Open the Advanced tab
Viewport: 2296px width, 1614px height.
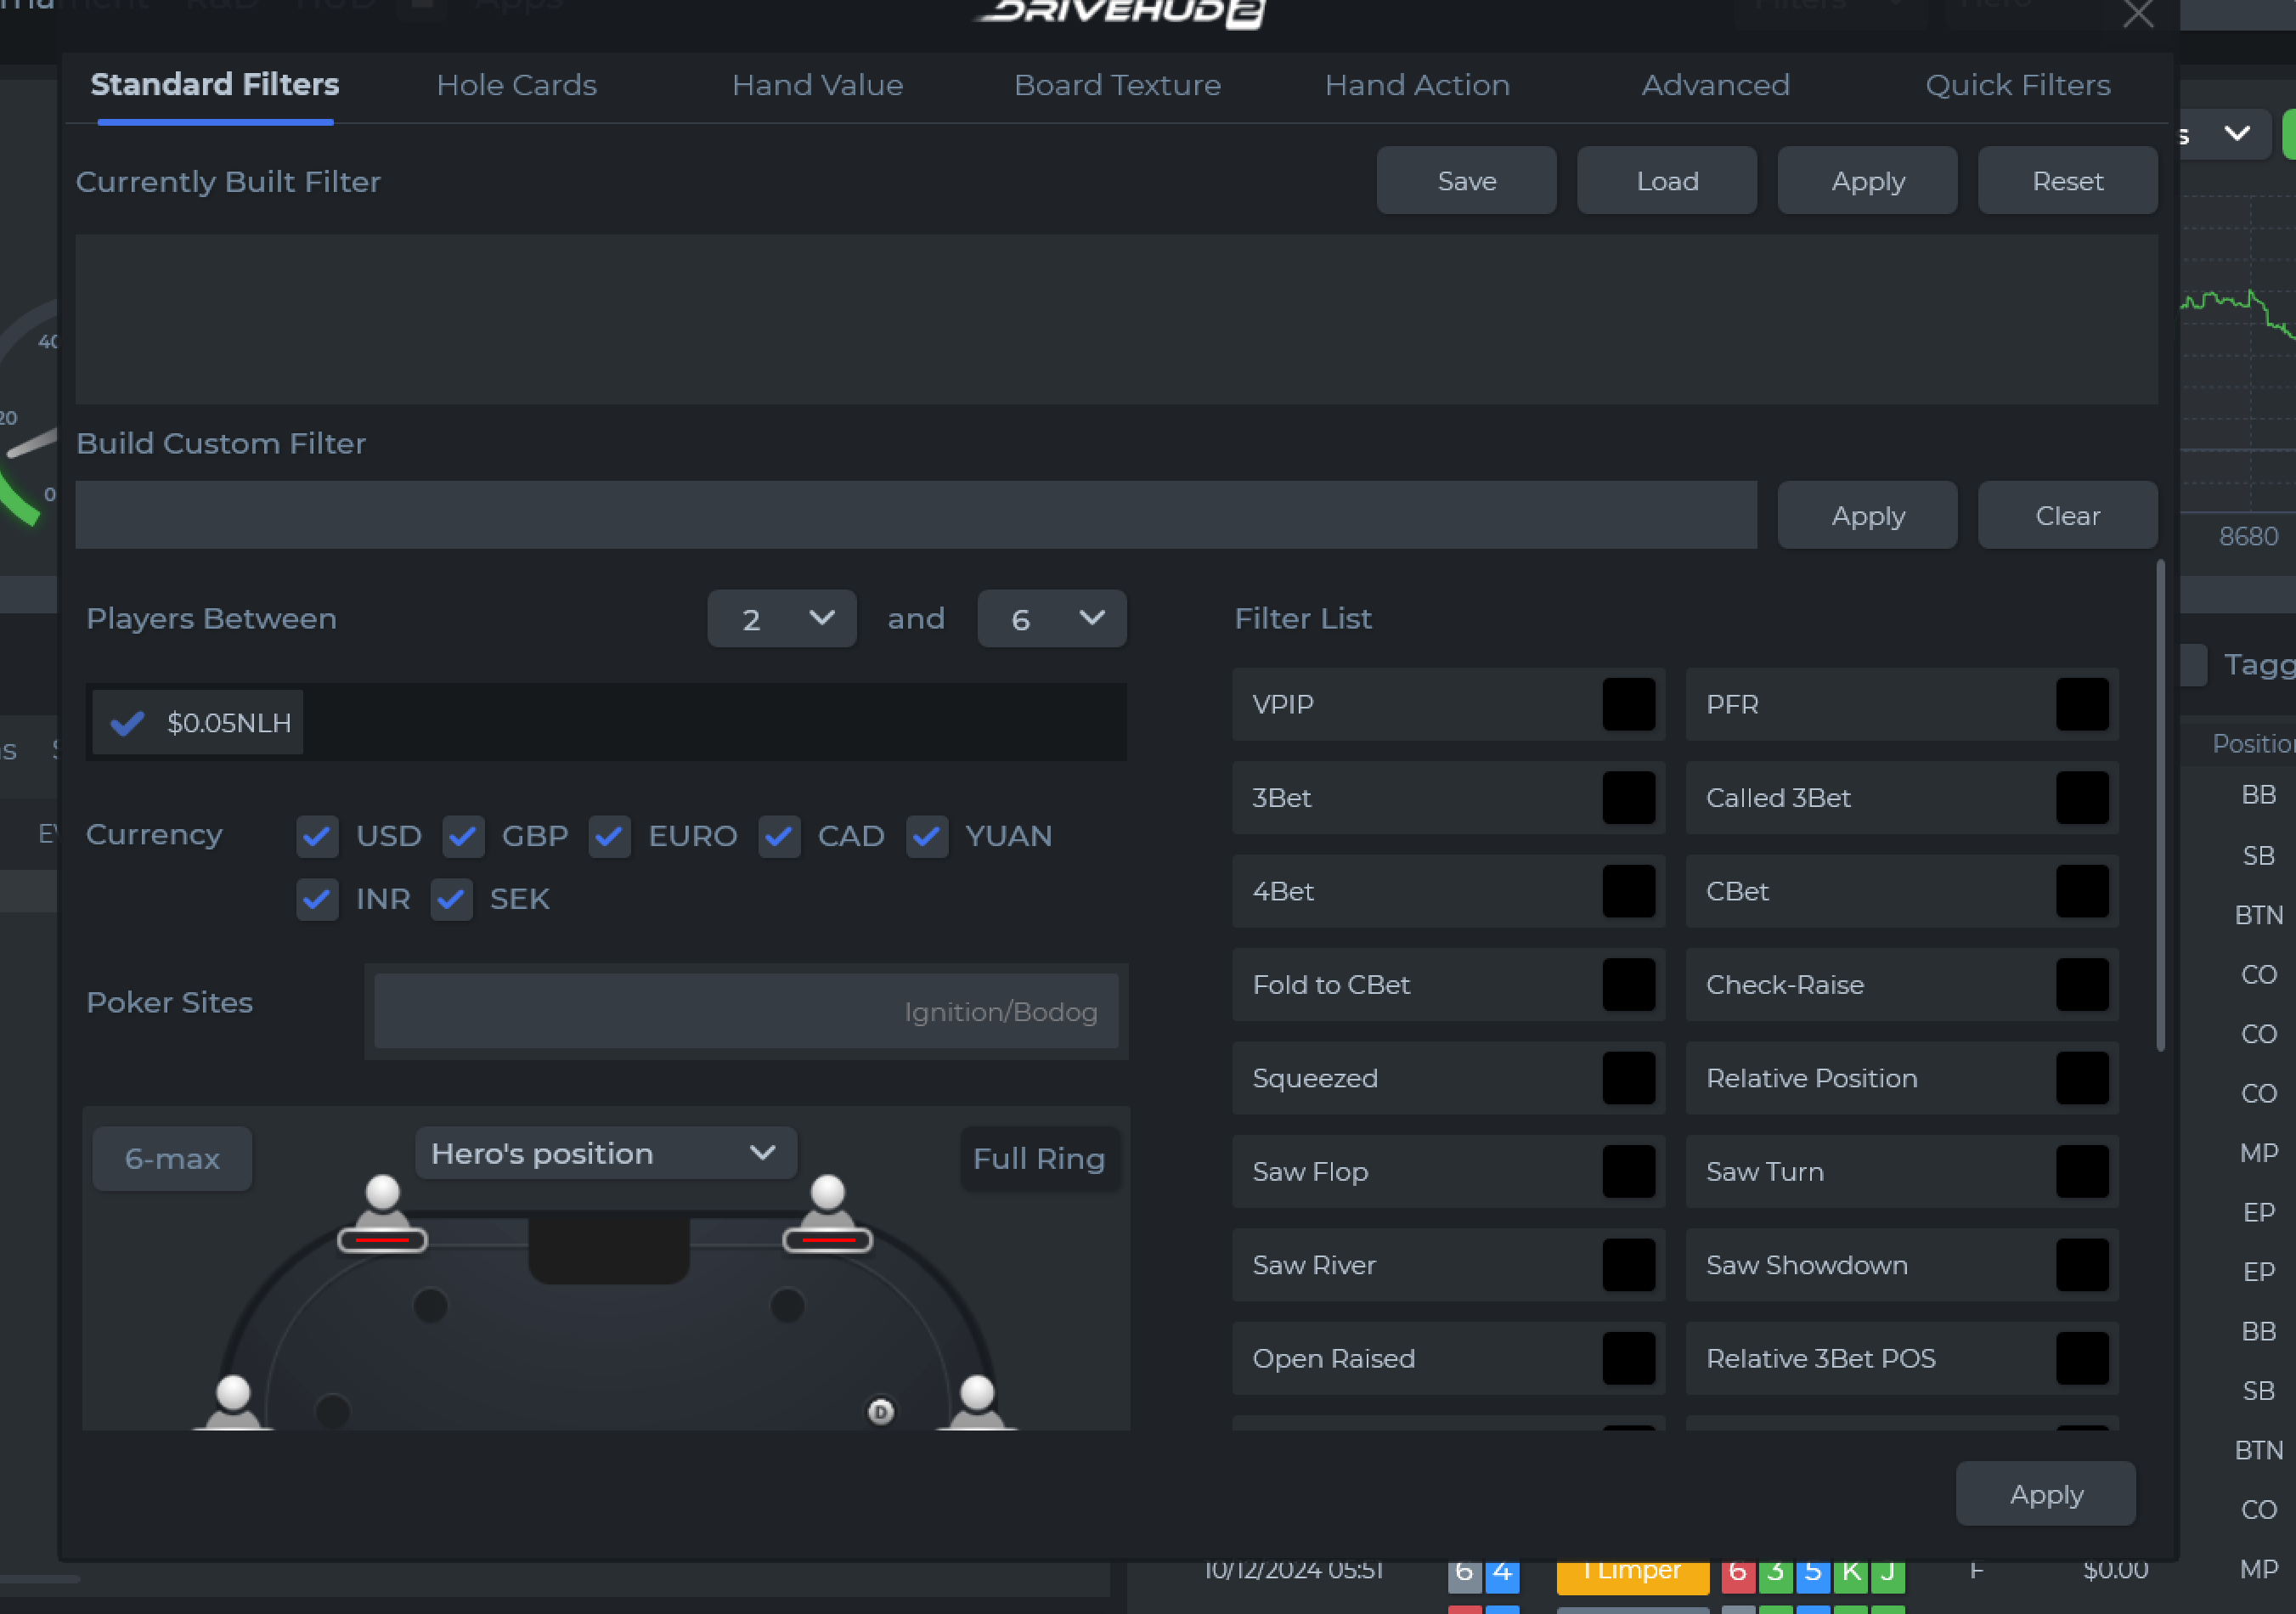pos(1715,85)
